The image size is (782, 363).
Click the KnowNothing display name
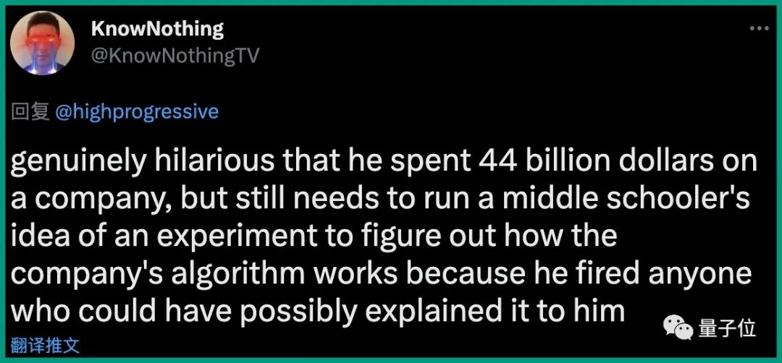click(x=158, y=30)
